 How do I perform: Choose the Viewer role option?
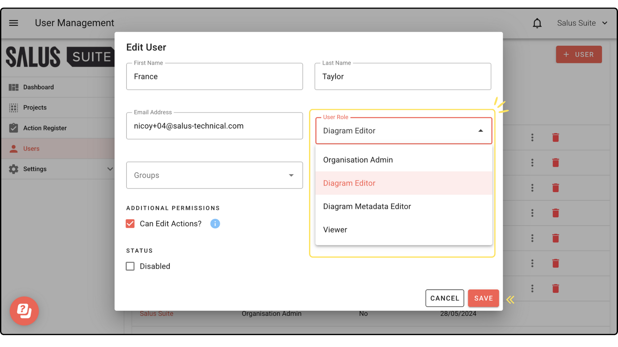(x=335, y=230)
